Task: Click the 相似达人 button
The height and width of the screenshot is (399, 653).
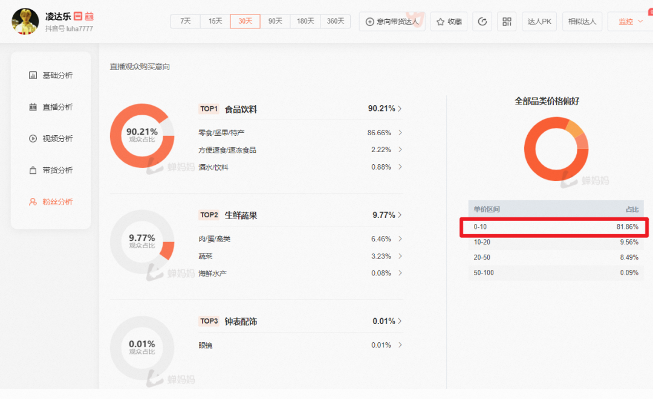Action: coord(582,22)
